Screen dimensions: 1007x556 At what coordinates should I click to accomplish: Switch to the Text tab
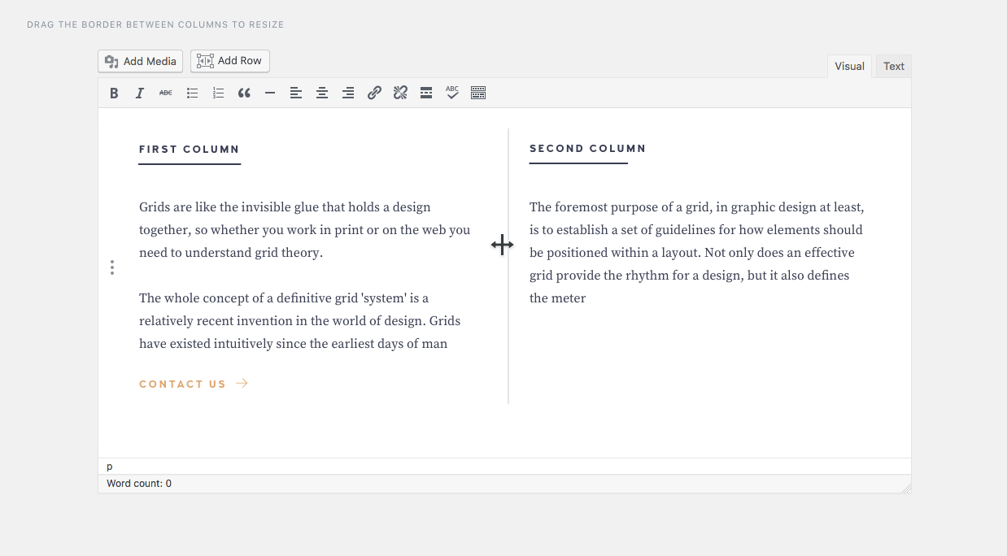point(894,67)
